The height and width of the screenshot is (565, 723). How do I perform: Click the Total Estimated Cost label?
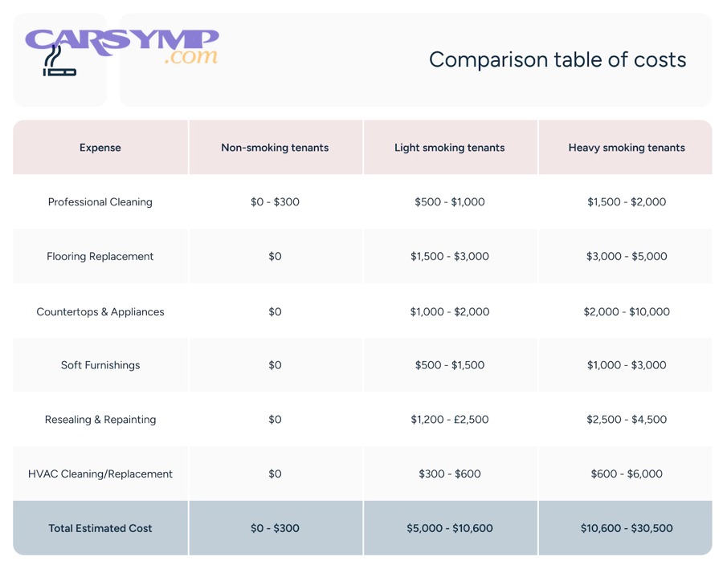pos(100,528)
